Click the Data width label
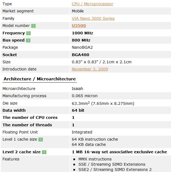171x172 pixels. (14, 110)
